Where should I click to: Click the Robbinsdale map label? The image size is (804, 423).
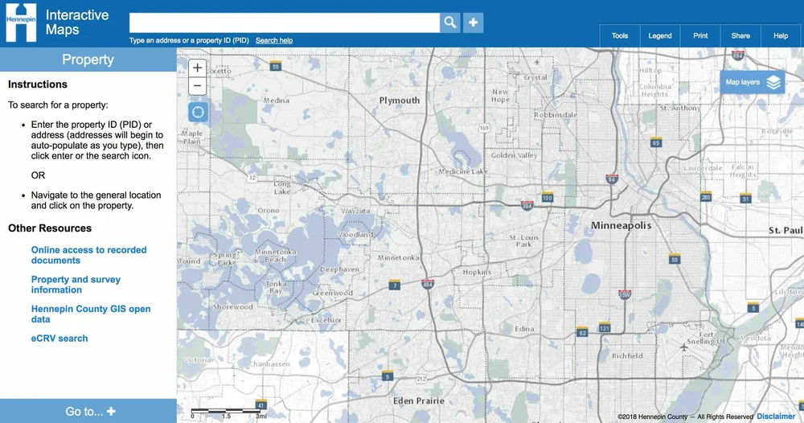(556, 115)
